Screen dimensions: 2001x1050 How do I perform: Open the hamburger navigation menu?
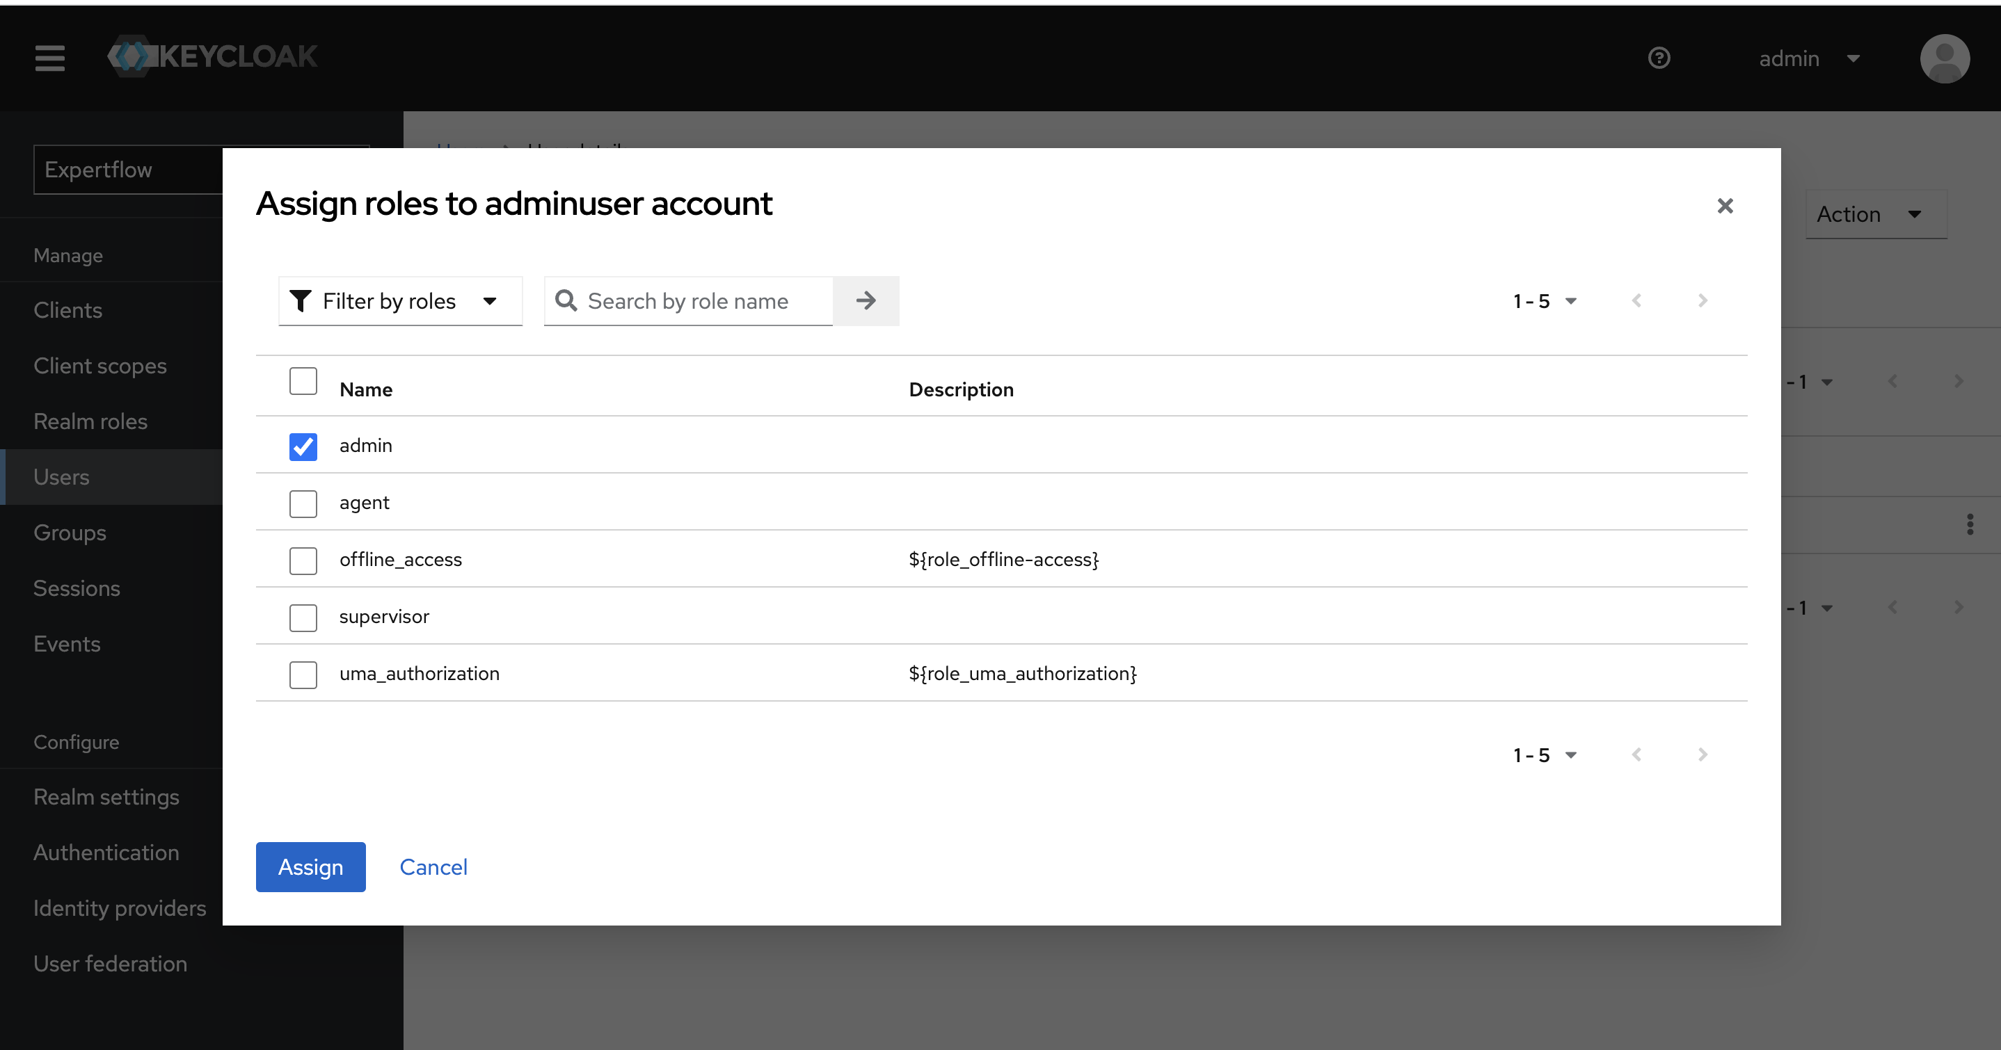[x=49, y=58]
